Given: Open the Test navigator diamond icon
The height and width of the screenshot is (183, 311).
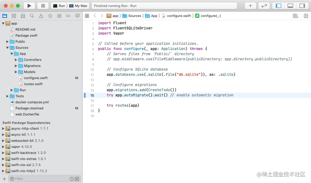Looking at the screenshot, I should tap(50, 16).
